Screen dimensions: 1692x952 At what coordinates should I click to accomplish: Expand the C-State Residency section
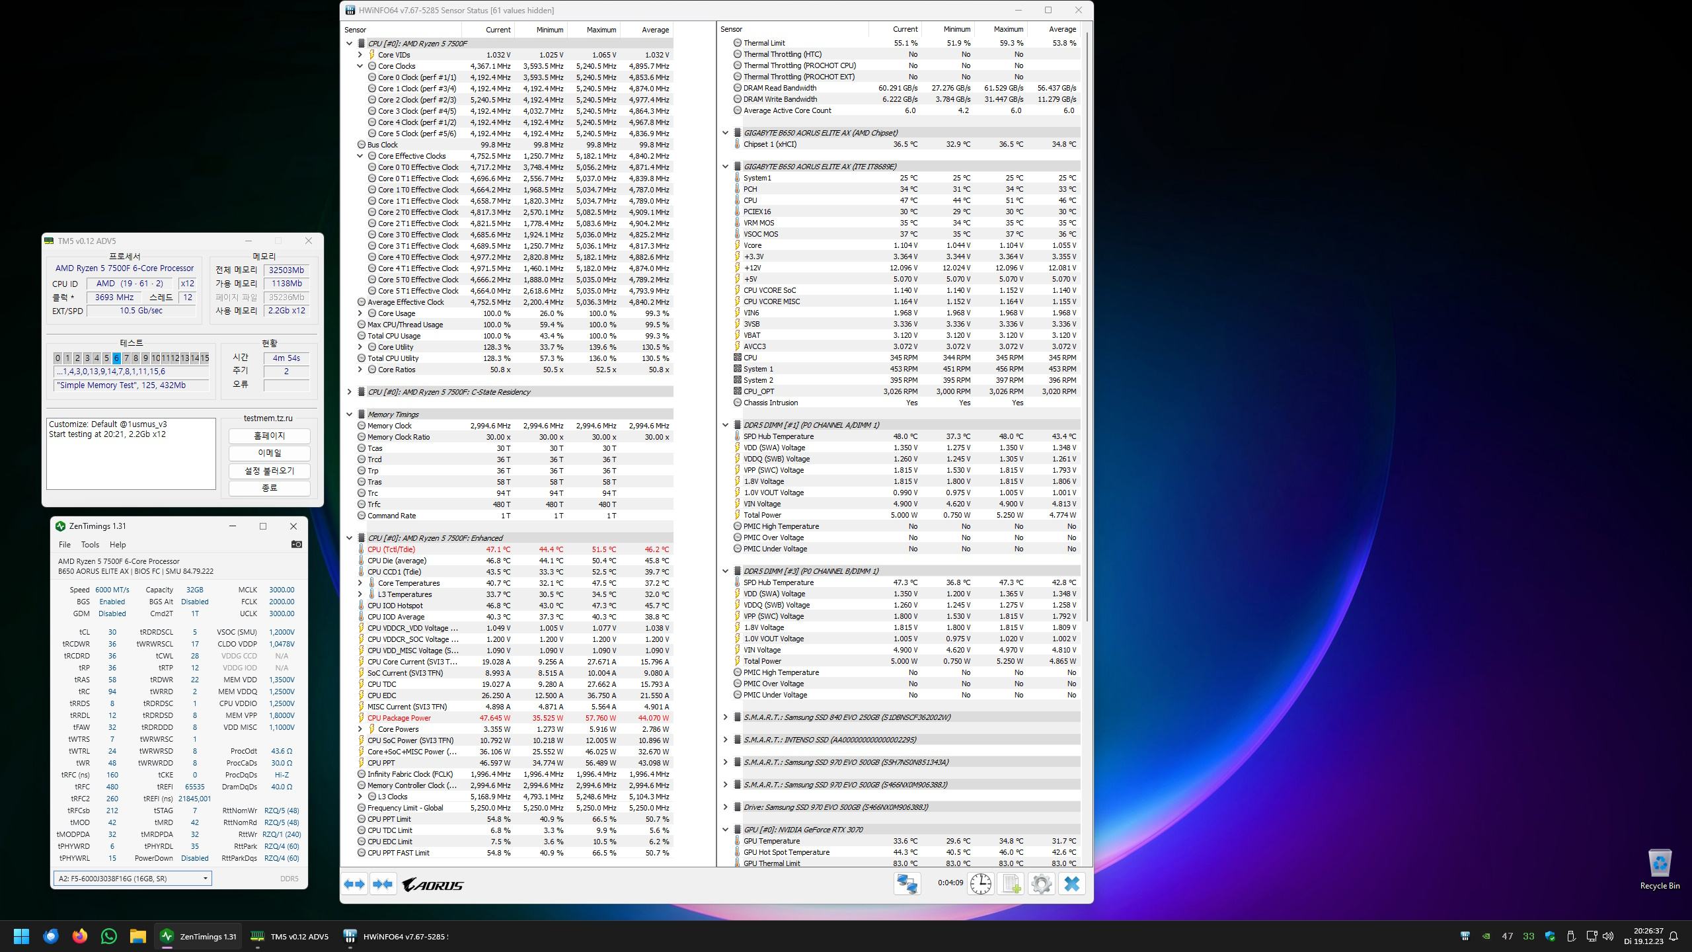pos(350,392)
